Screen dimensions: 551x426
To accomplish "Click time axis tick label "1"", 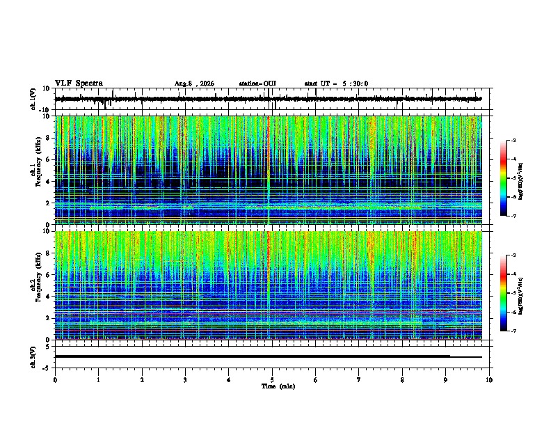I will 98,380.
